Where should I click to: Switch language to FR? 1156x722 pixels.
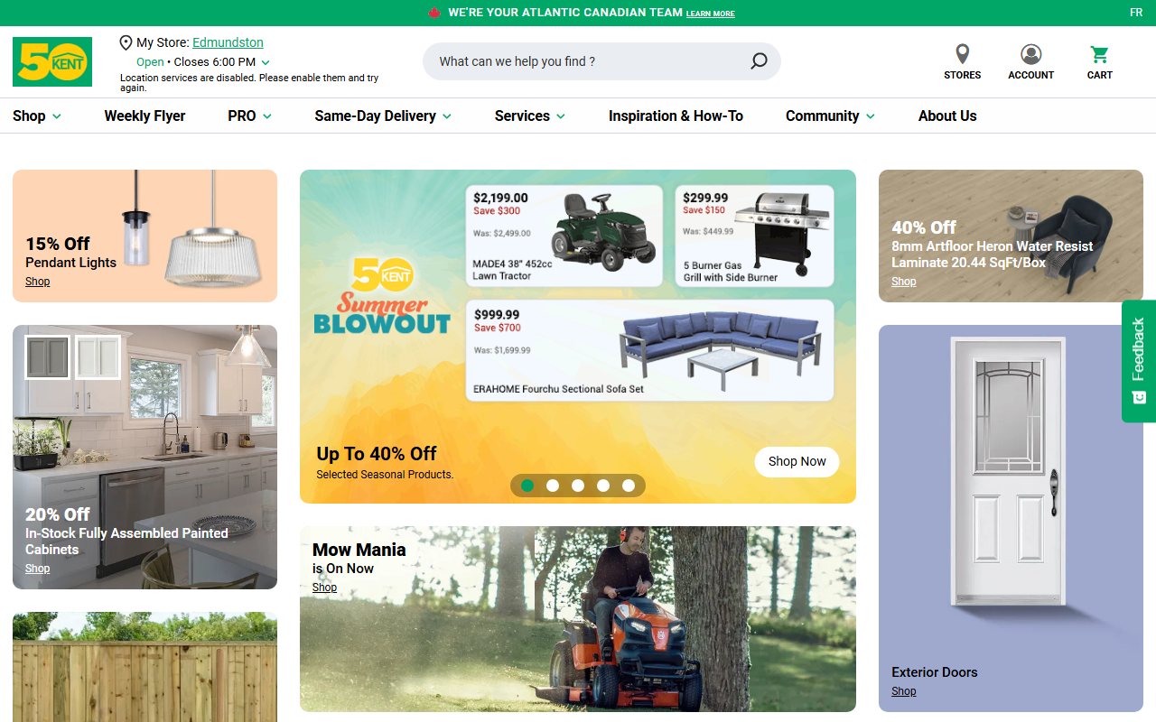point(1136,13)
